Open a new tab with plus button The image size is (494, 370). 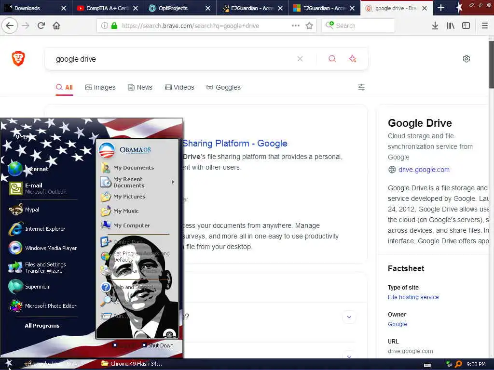441,8
